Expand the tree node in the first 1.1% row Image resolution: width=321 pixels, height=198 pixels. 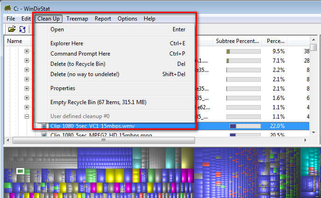pos(27,107)
